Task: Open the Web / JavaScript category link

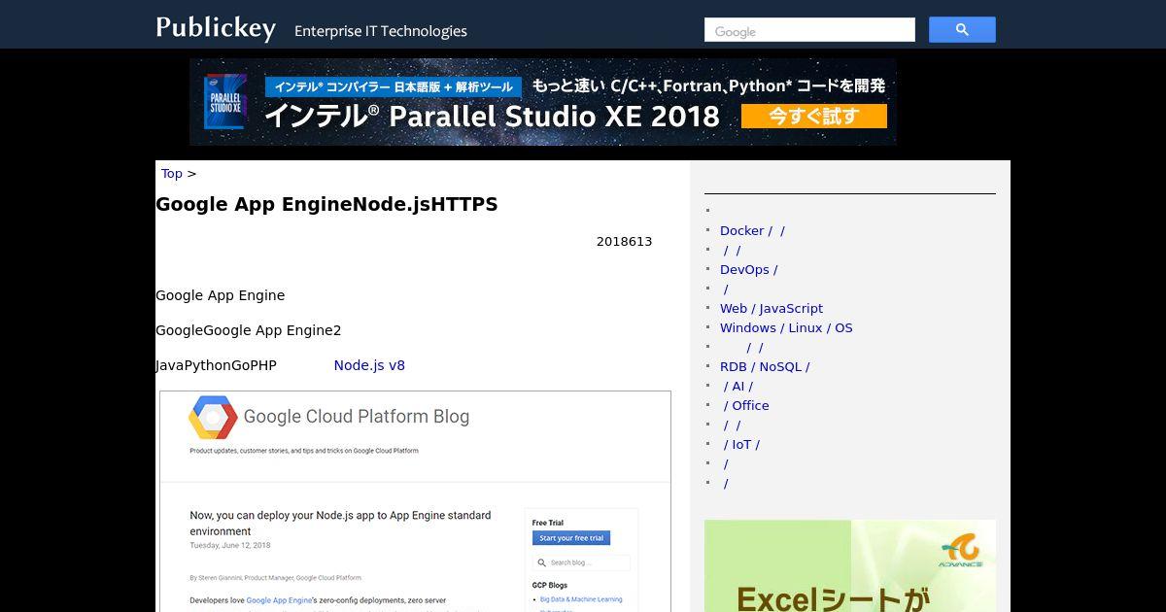Action: click(x=772, y=308)
